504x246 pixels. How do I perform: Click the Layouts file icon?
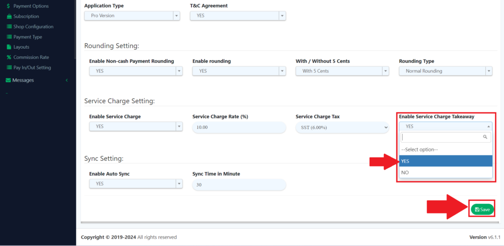8,47
